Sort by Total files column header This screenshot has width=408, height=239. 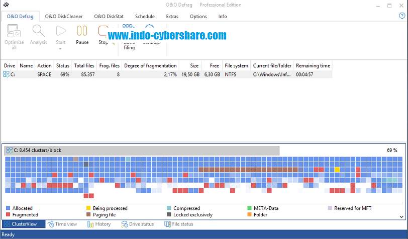coord(84,66)
